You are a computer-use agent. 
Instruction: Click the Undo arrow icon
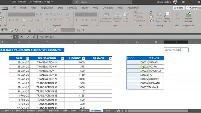click(x=16, y=30)
